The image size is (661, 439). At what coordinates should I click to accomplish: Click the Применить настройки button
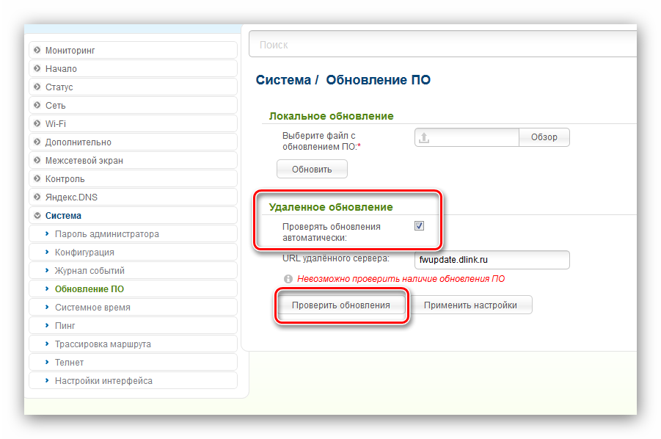coord(470,305)
